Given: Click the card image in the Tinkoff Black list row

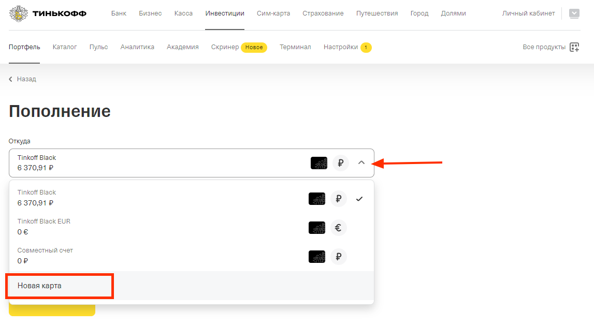Looking at the screenshot, I should [317, 199].
